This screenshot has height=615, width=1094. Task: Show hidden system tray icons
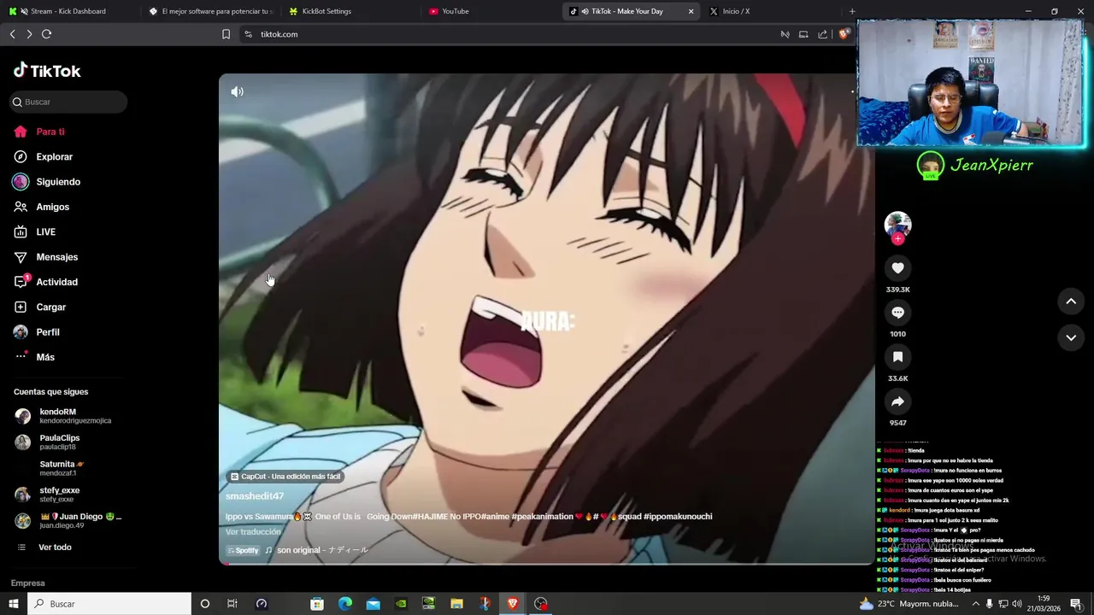975,604
